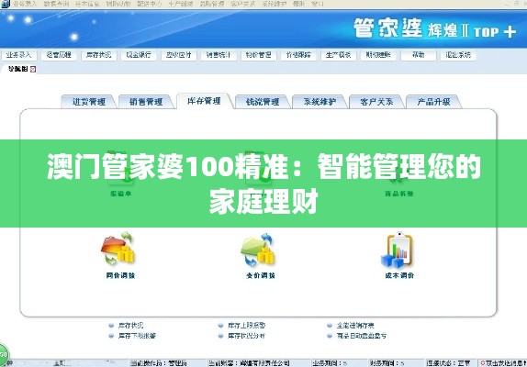Open the 窗口 menu in menu bar

318,4
